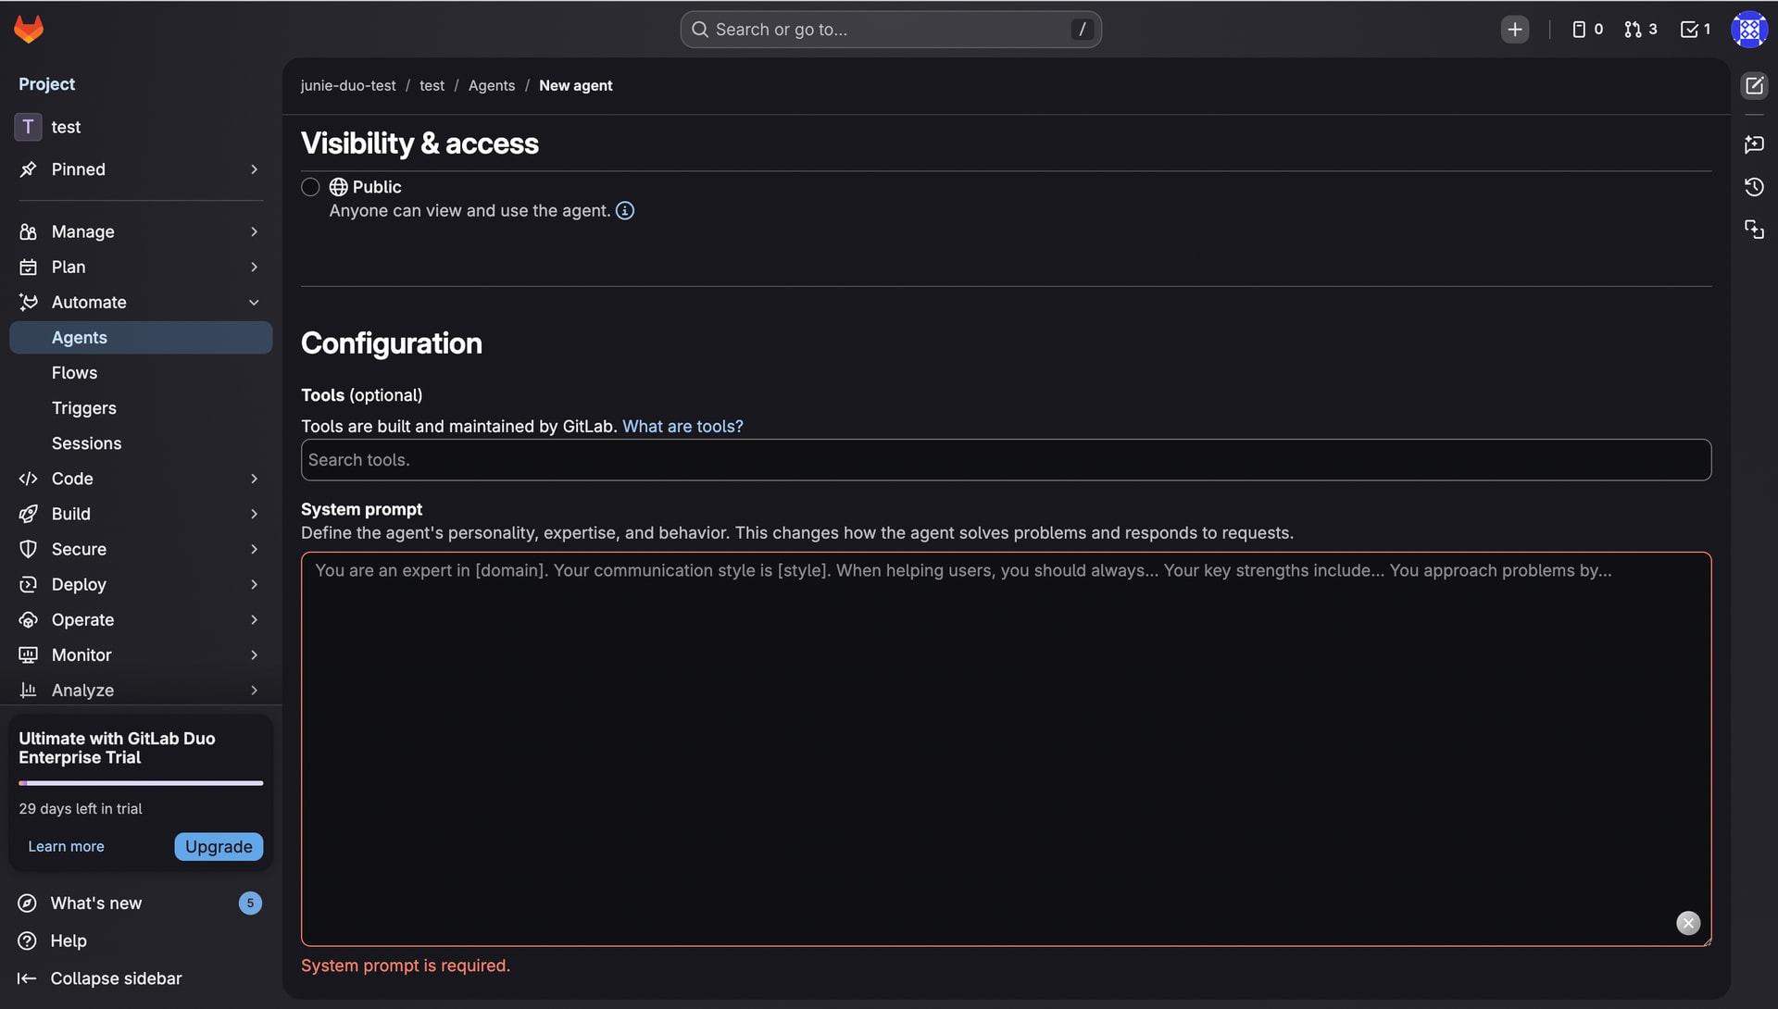Open to-do list counter showing 1
The width and height of the screenshot is (1778, 1009).
click(x=1696, y=30)
